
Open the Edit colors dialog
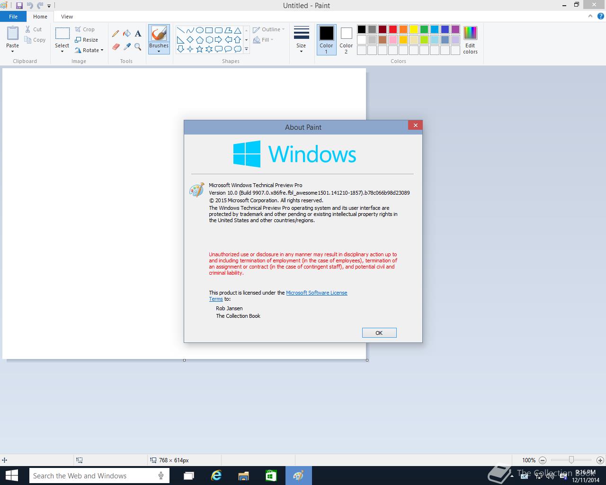pyautogui.click(x=470, y=40)
